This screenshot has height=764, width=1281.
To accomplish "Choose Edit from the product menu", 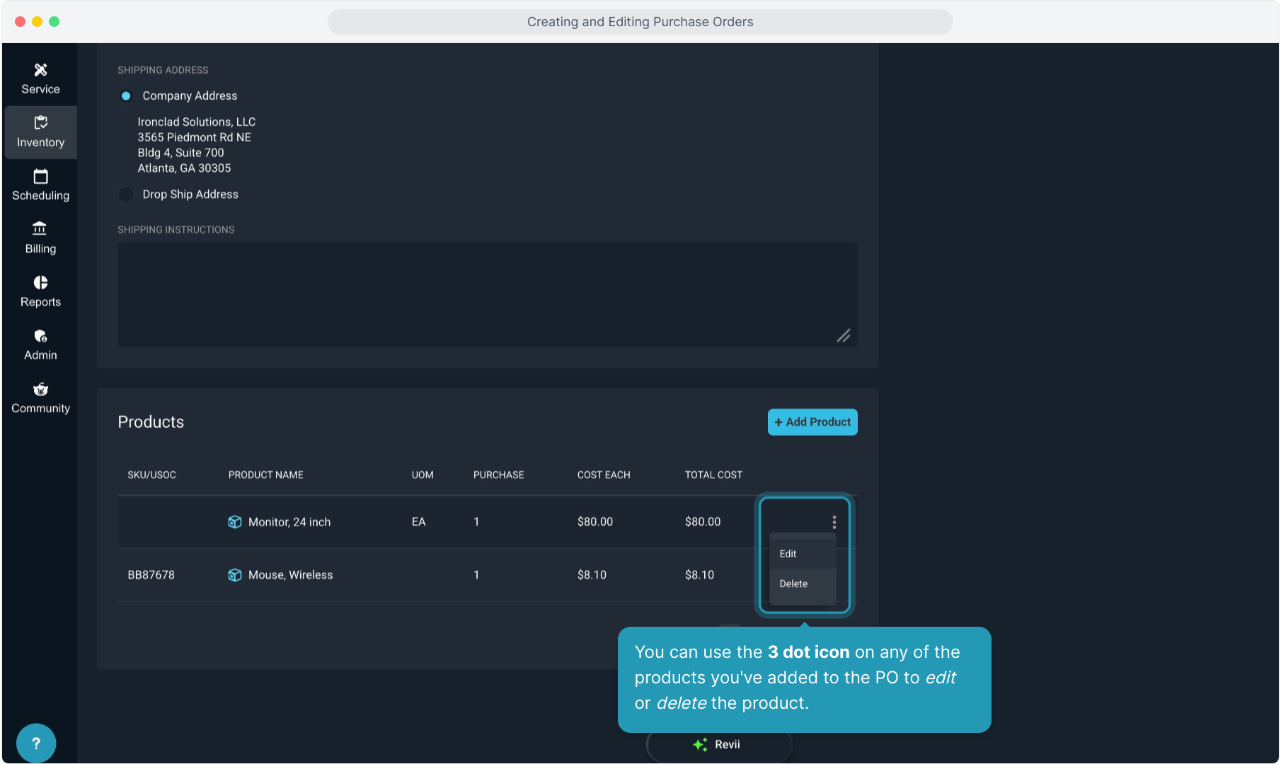I will point(788,554).
